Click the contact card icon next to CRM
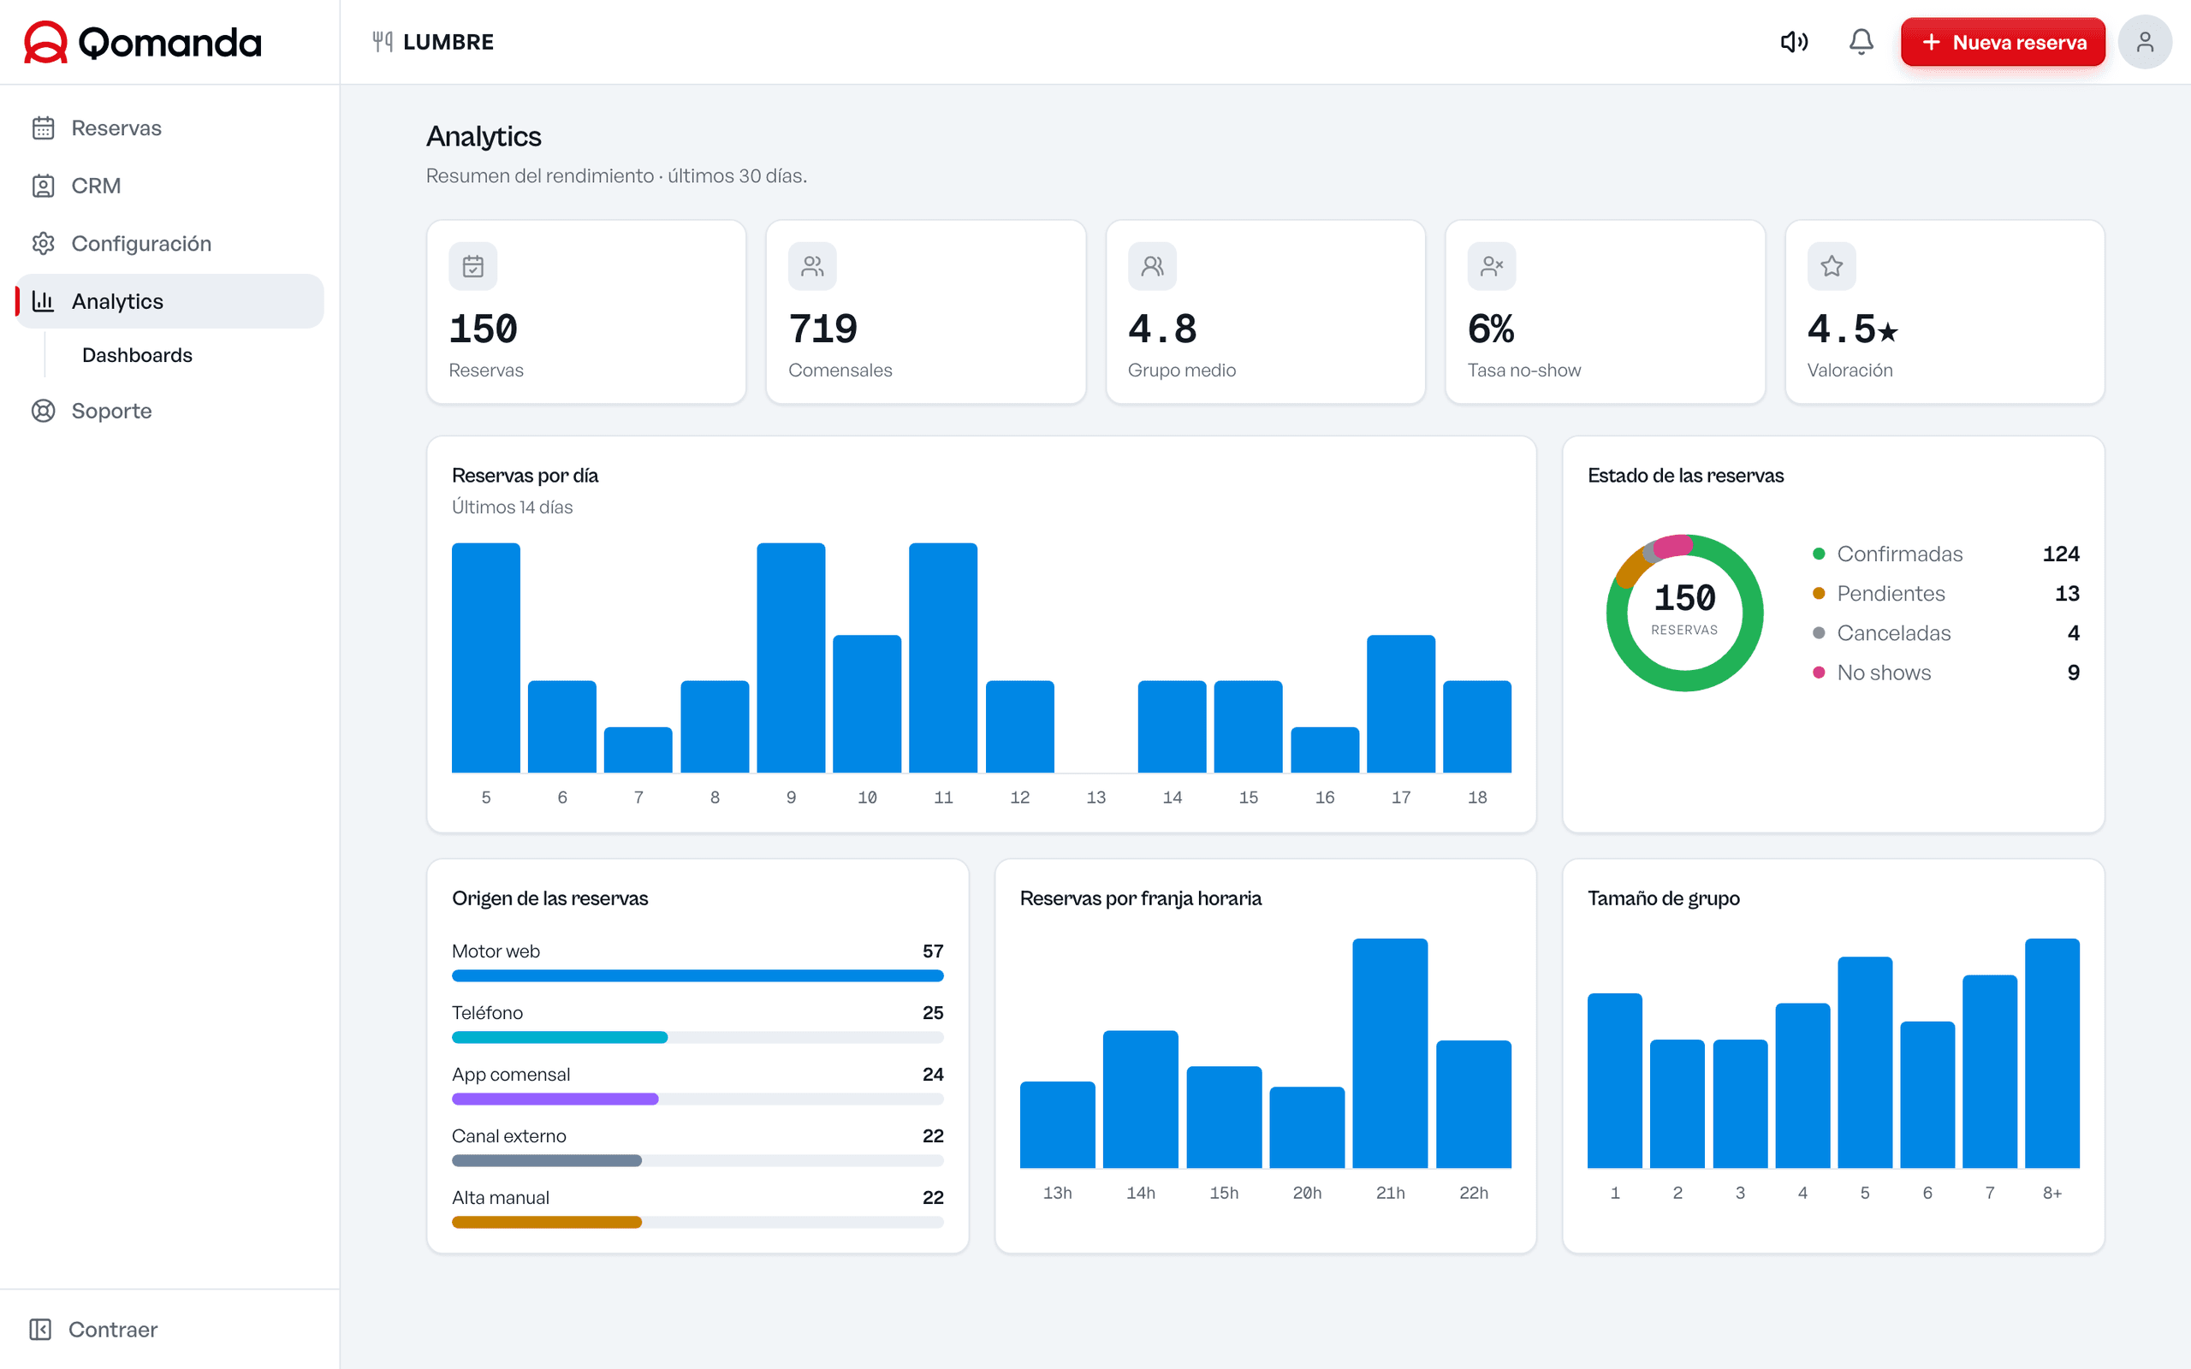The height and width of the screenshot is (1369, 2191). (x=44, y=186)
